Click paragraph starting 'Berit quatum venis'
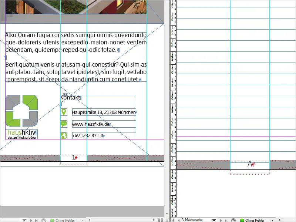The image size is (296, 222). pos(76,72)
